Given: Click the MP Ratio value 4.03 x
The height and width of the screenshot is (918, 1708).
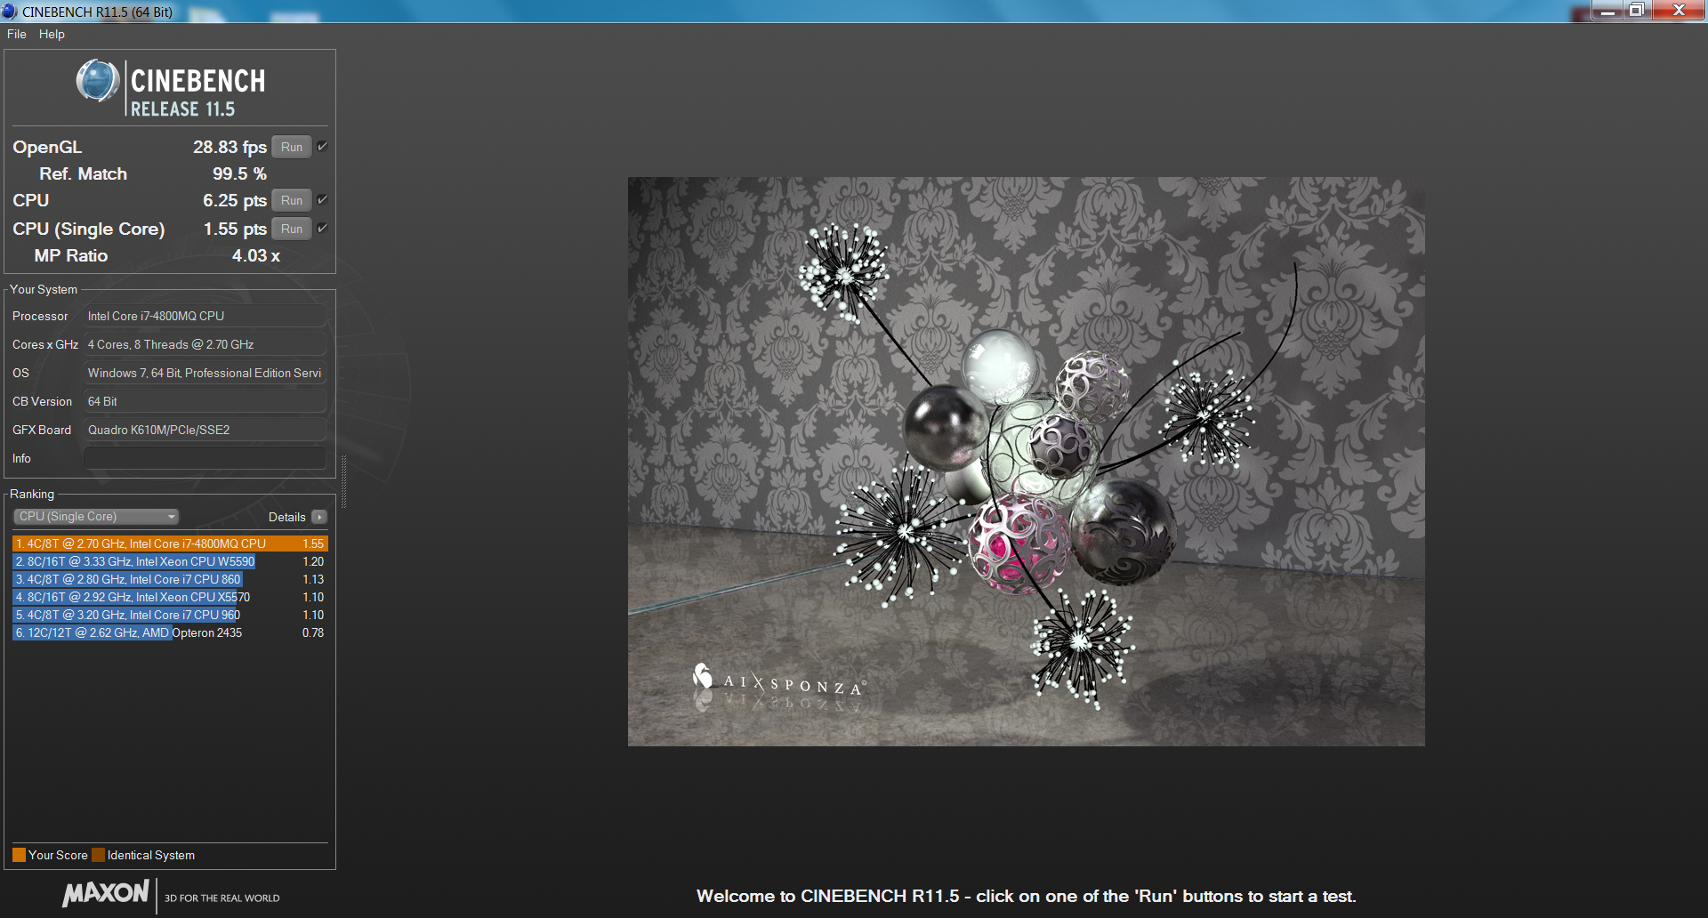Looking at the screenshot, I should [256, 255].
